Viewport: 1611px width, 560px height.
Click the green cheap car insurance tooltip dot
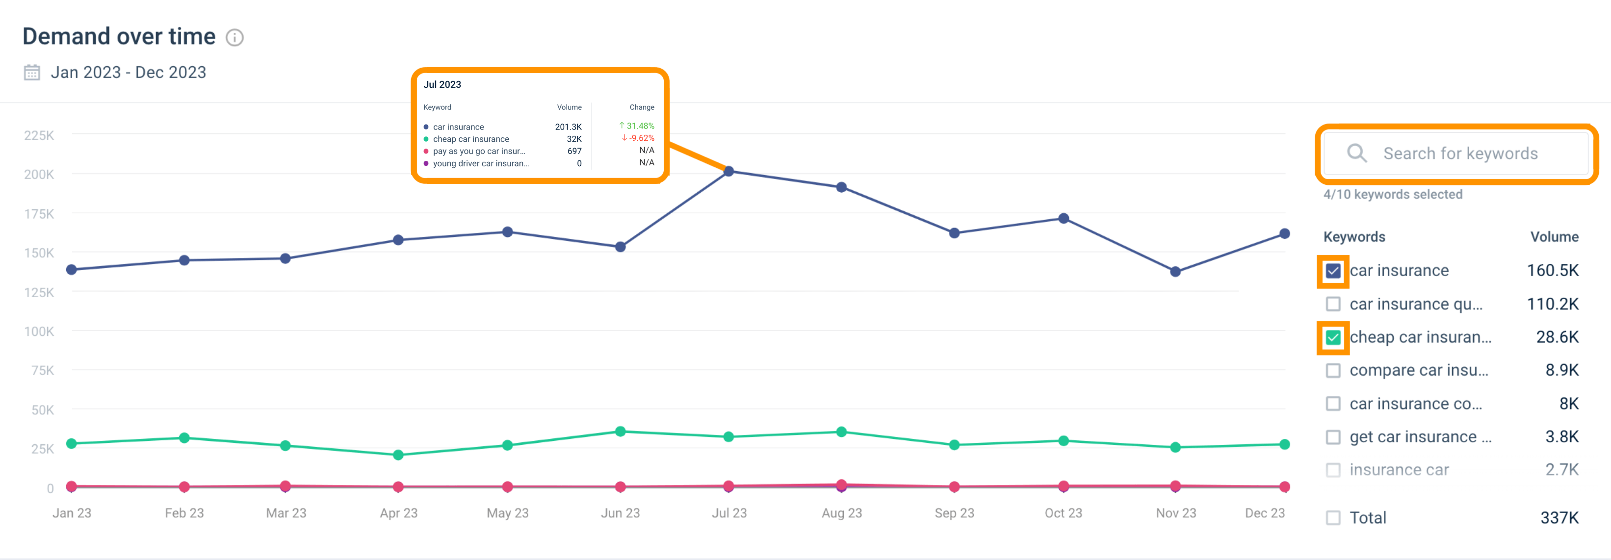pyautogui.click(x=426, y=139)
